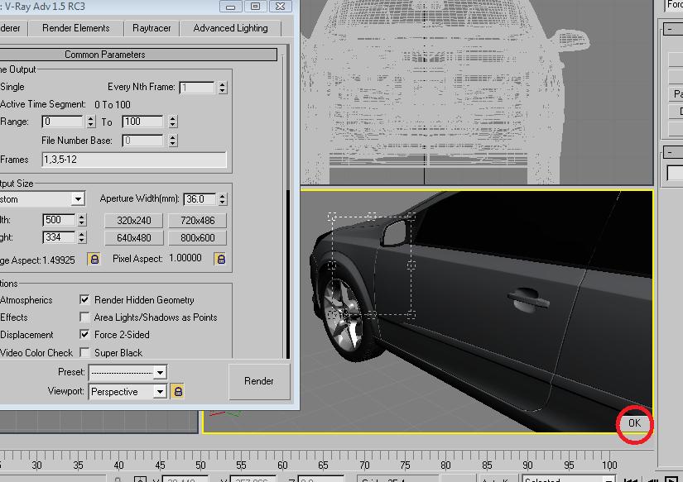Viewport: 683px width, 482px height.
Task: Click the viewport lock icon beside Perspective
Action: click(x=177, y=391)
